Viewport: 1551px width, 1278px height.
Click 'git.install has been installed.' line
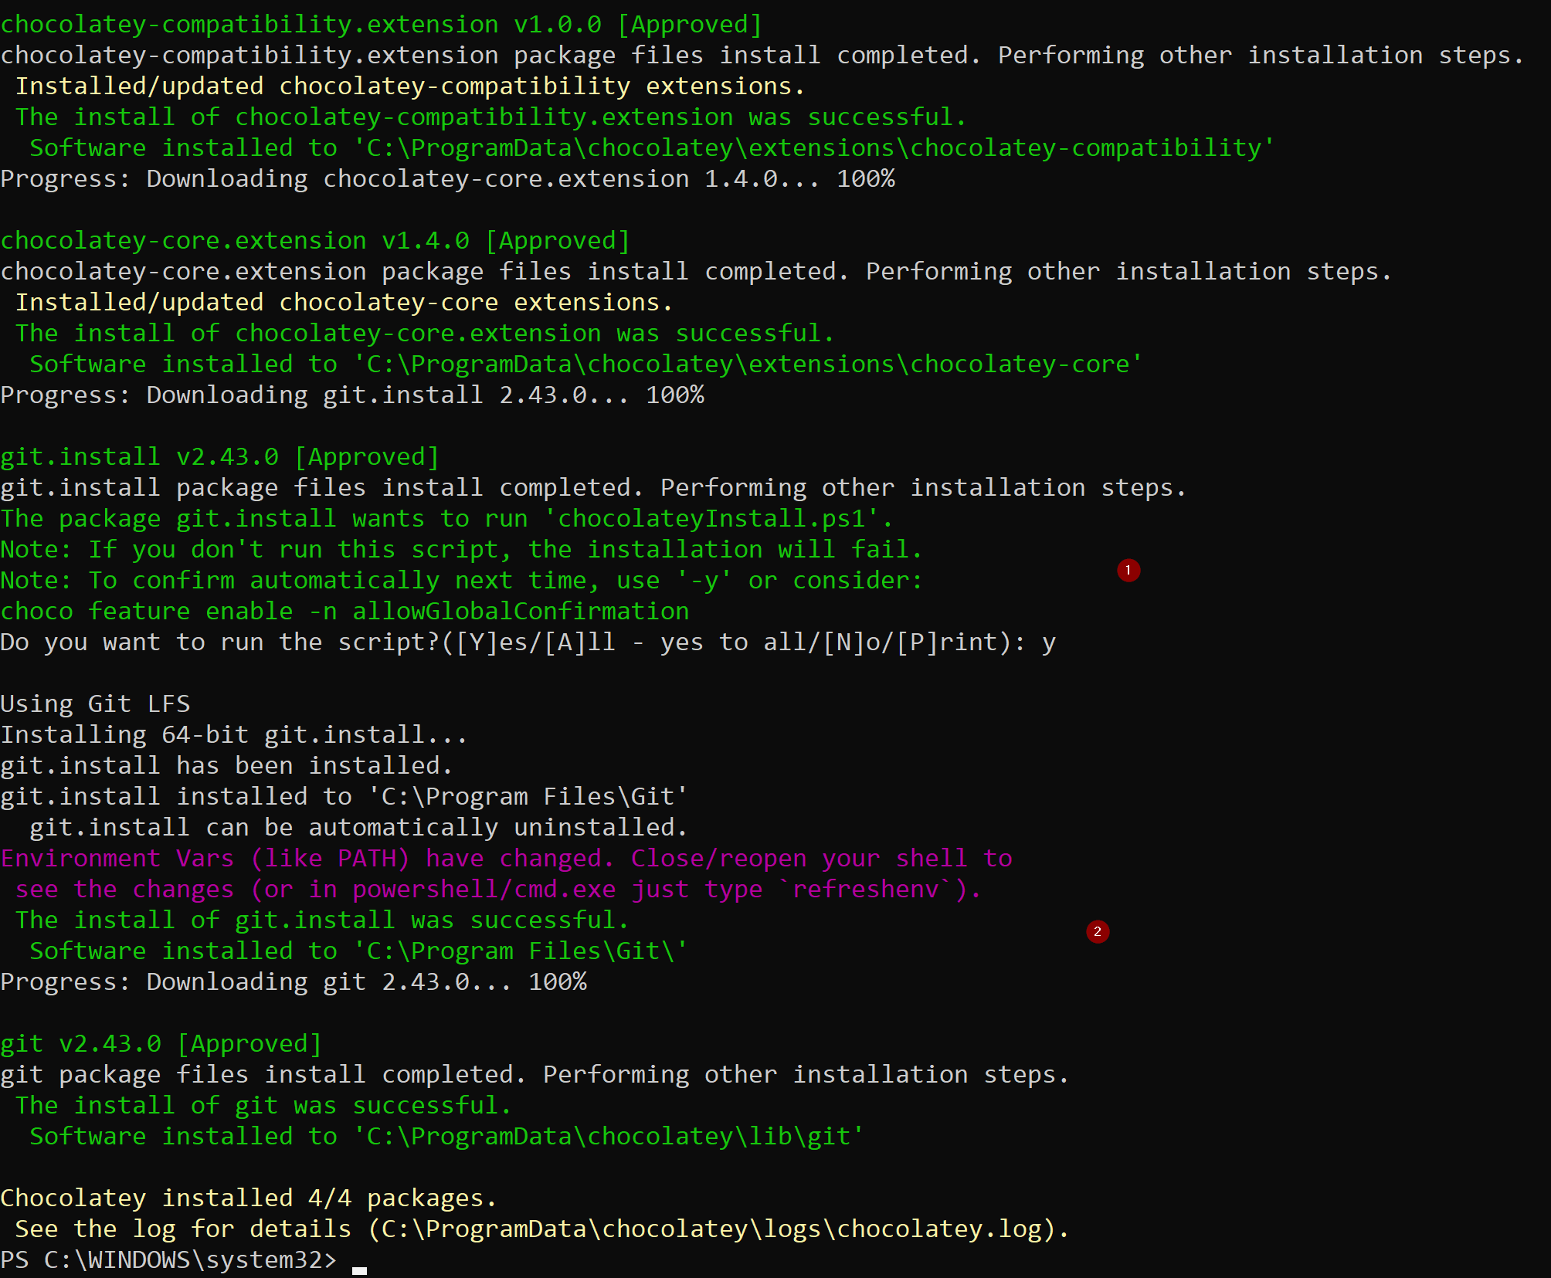tap(226, 766)
